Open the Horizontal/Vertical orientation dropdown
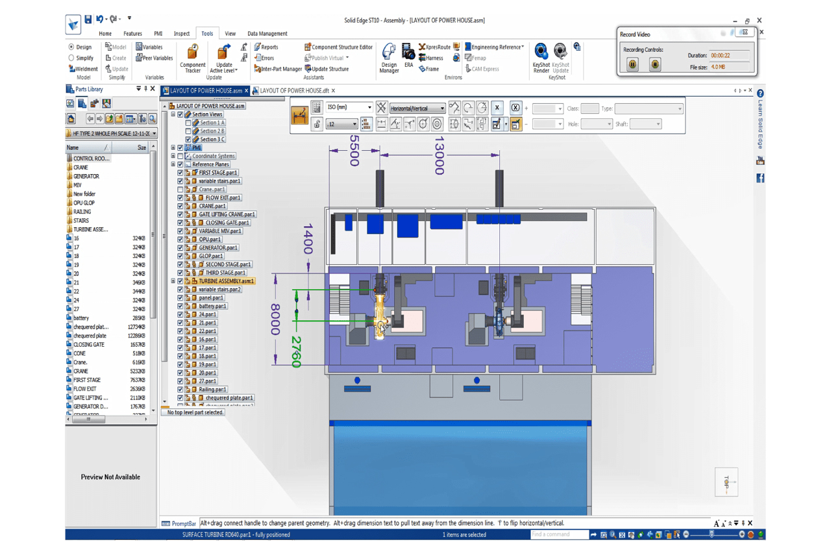831x554 pixels. pos(442,108)
